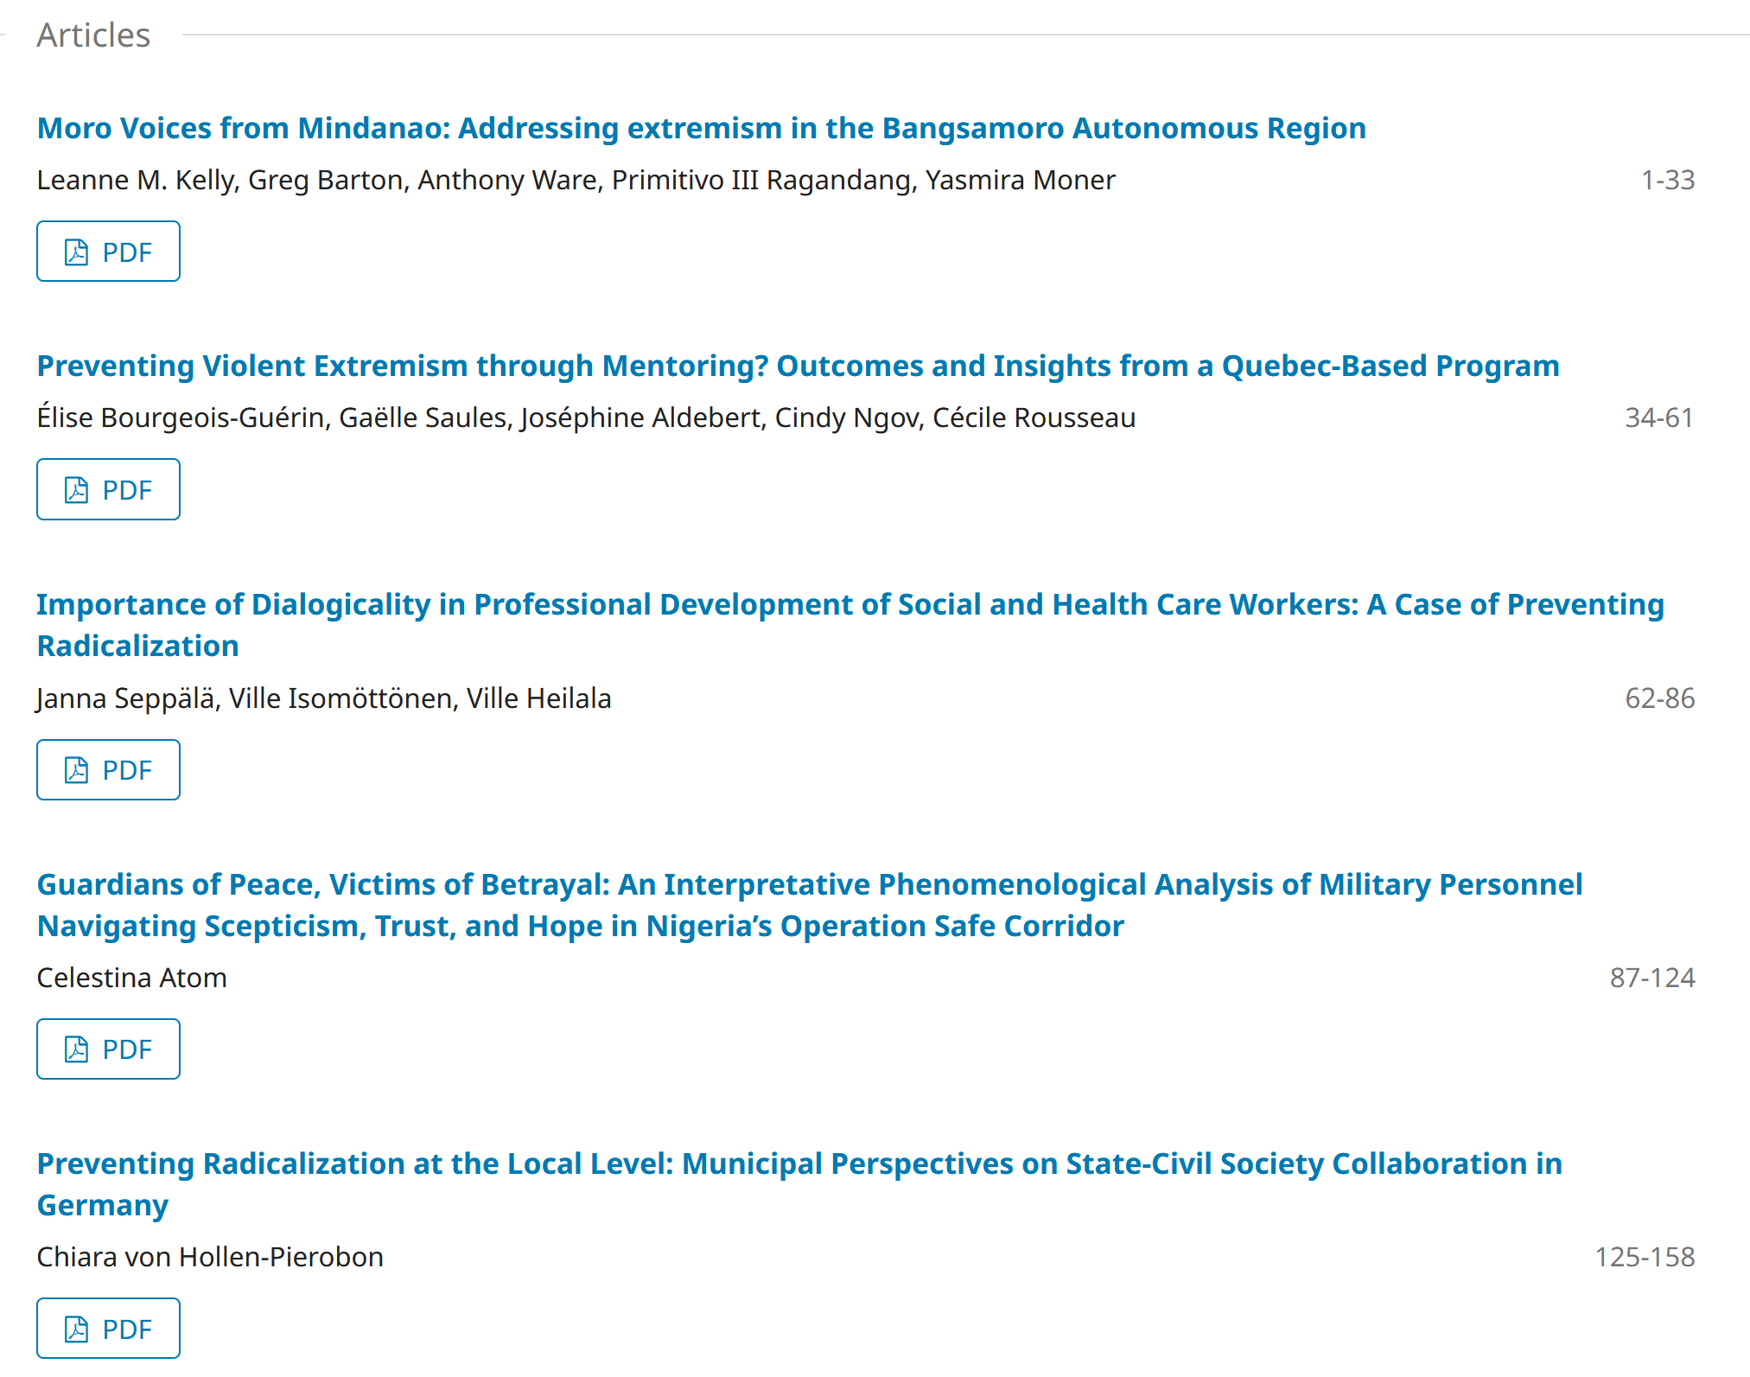Click the page range 62-86

(x=1659, y=698)
